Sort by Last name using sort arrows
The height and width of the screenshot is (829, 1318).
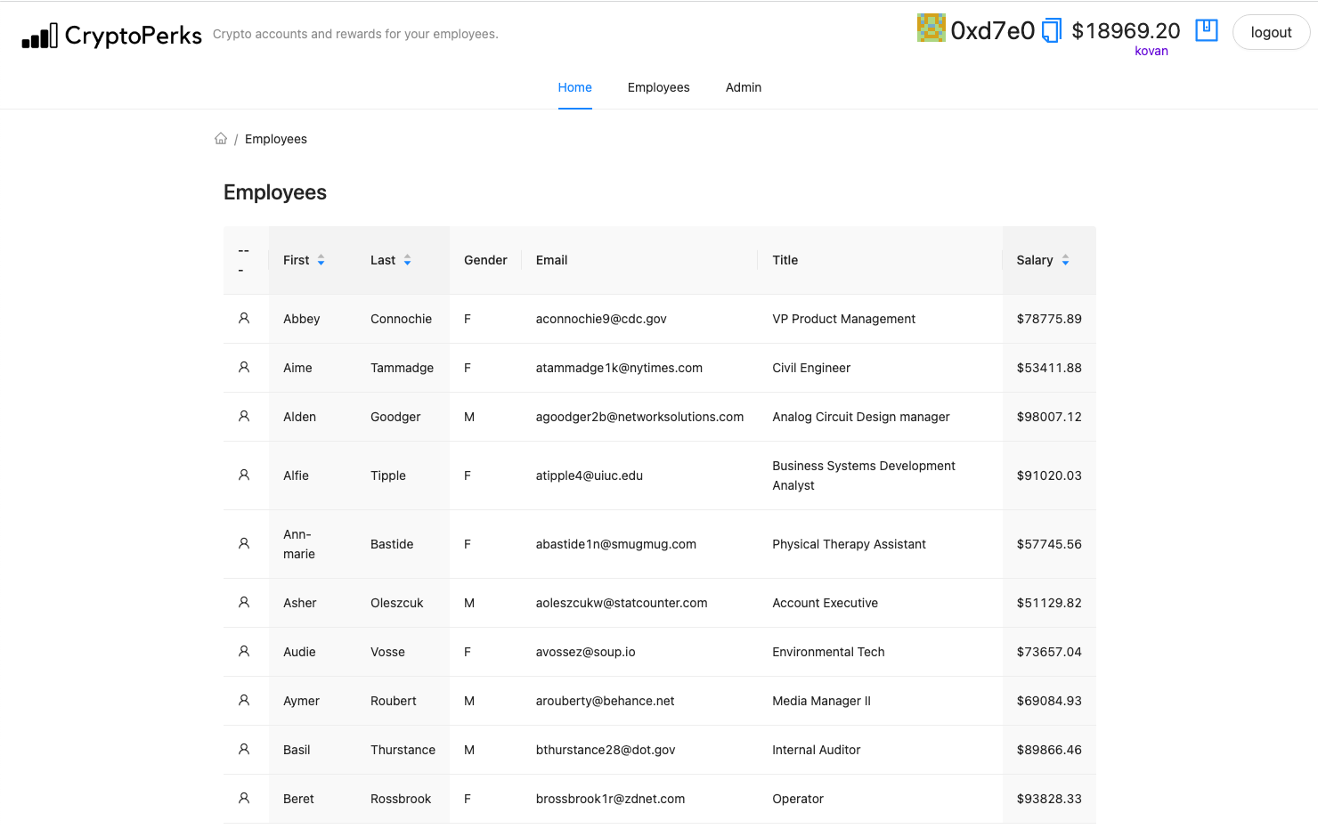407,260
